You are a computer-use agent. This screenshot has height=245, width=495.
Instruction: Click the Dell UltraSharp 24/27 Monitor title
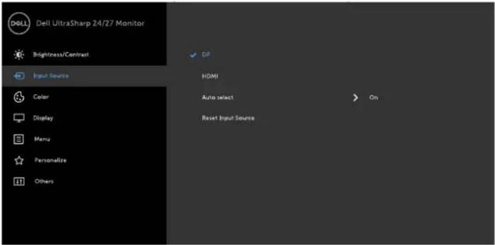tap(90, 23)
